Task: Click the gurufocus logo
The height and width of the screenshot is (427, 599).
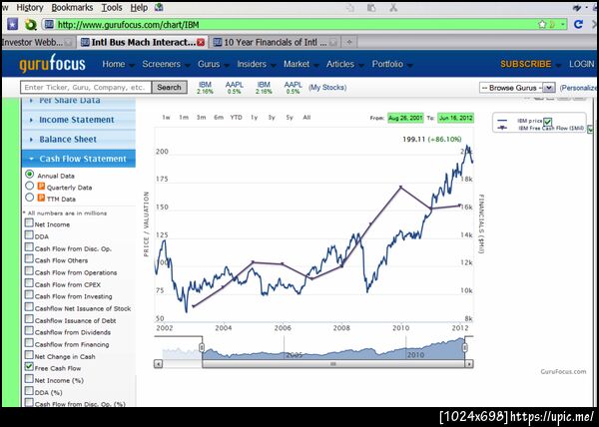Action: 52,64
